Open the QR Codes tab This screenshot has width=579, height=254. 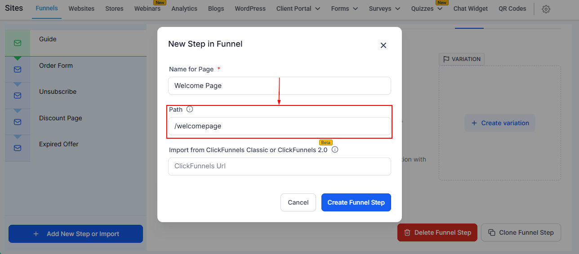click(512, 9)
